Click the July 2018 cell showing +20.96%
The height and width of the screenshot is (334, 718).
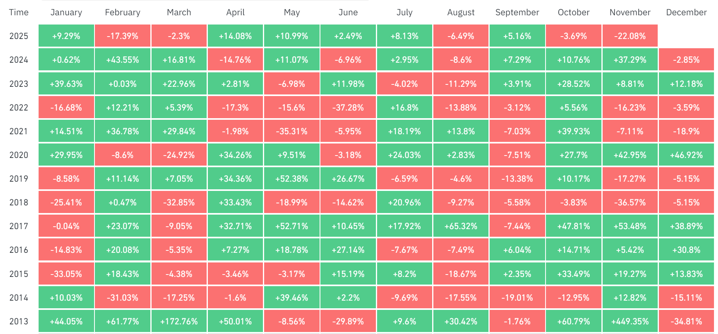click(x=404, y=203)
